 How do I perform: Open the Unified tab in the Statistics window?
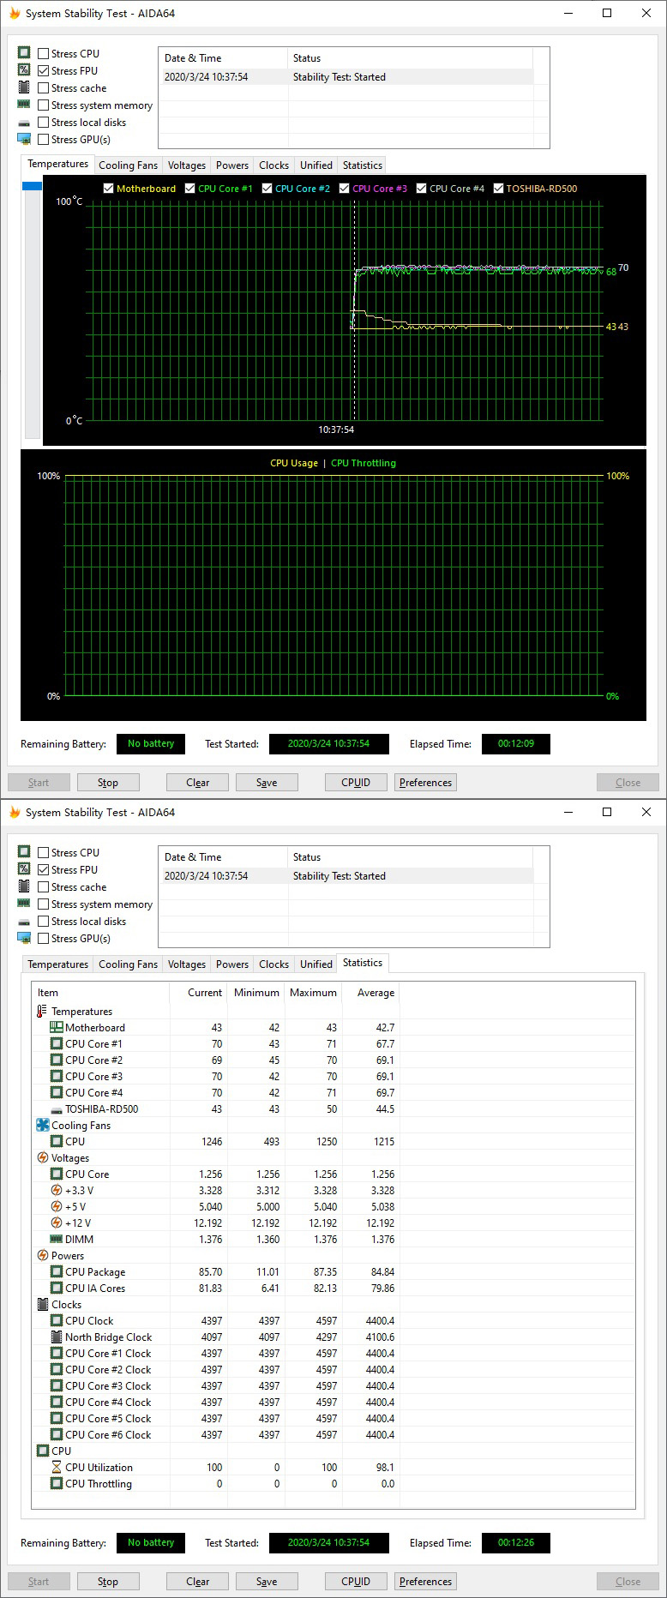315,964
